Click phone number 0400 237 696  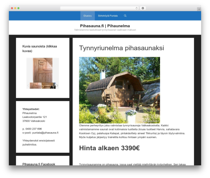pos(34,129)
